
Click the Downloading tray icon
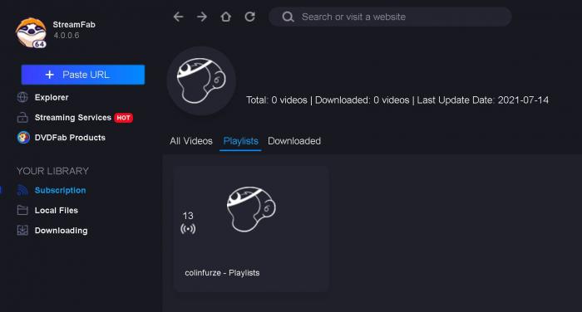point(22,231)
